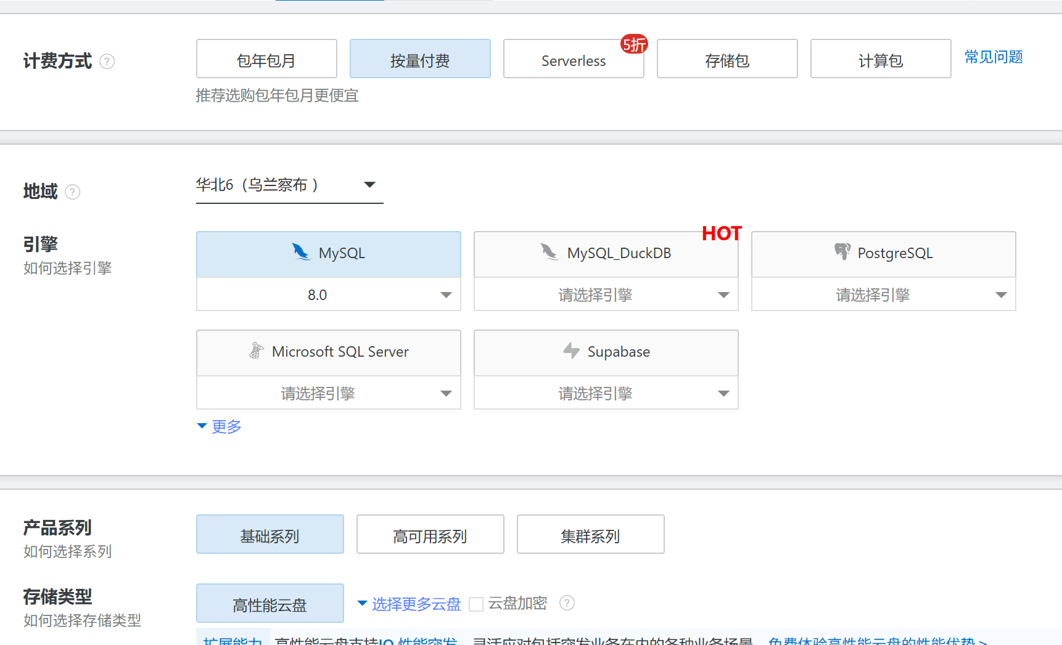Choose Serverless billing option
The height and width of the screenshot is (645, 1062).
coord(574,59)
